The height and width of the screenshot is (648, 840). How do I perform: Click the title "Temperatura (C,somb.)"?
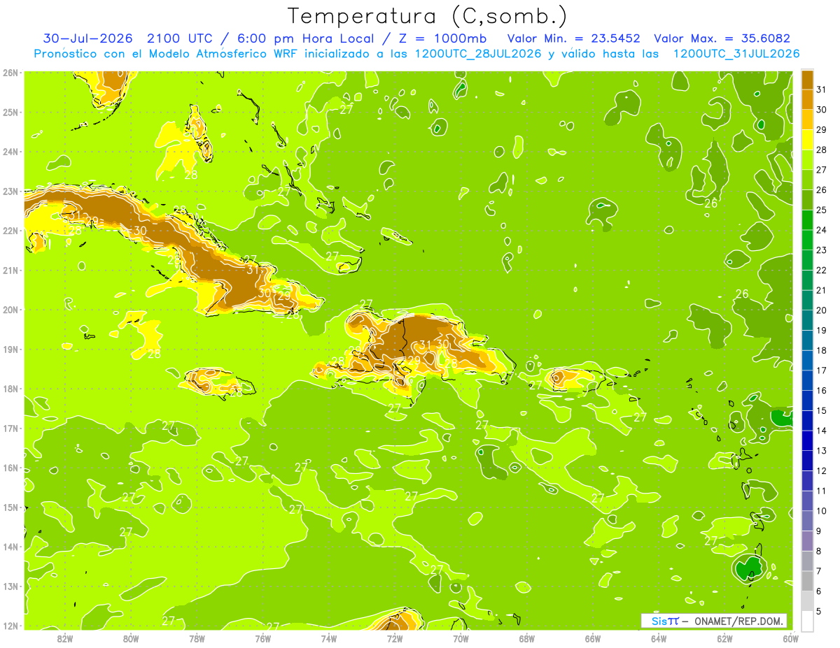[427, 16]
